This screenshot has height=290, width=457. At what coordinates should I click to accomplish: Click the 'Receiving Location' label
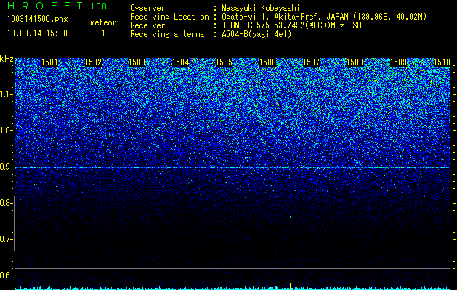coord(169,17)
